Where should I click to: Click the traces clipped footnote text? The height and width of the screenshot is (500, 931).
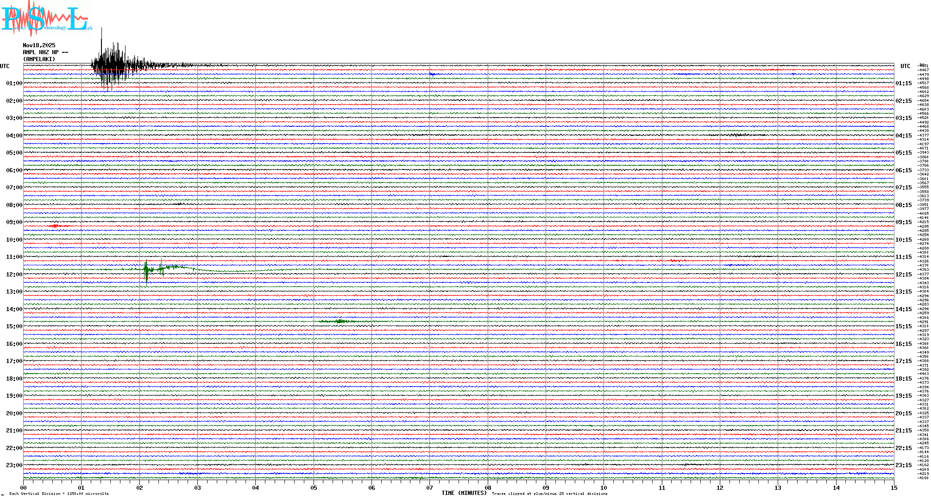pyautogui.click(x=549, y=494)
